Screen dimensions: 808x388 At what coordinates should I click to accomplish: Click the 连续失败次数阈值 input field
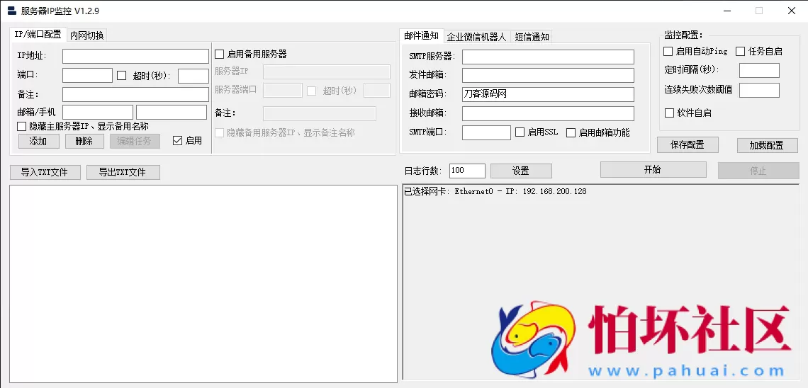tap(759, 90)
